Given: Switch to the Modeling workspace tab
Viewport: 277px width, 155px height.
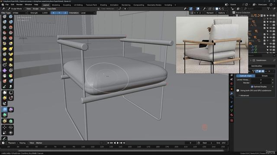Looking at the screenshot, I should pos(56,5).
